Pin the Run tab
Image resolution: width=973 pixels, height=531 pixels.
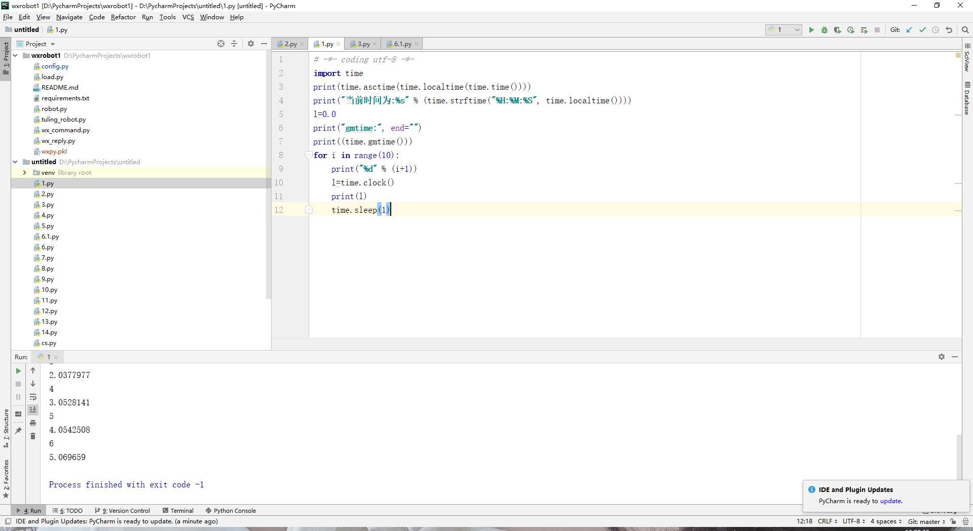(x=18, y=431)
